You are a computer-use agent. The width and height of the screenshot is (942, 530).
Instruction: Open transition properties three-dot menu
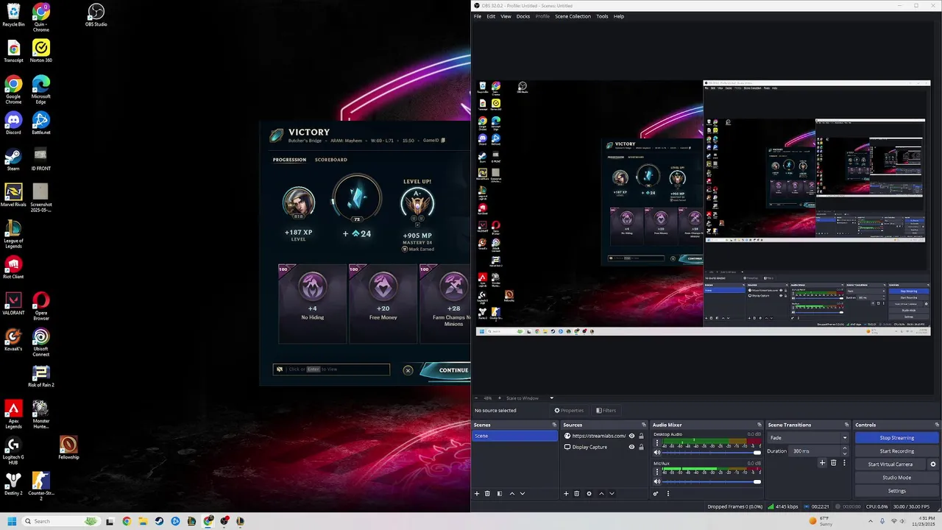(x=844, y=463)
